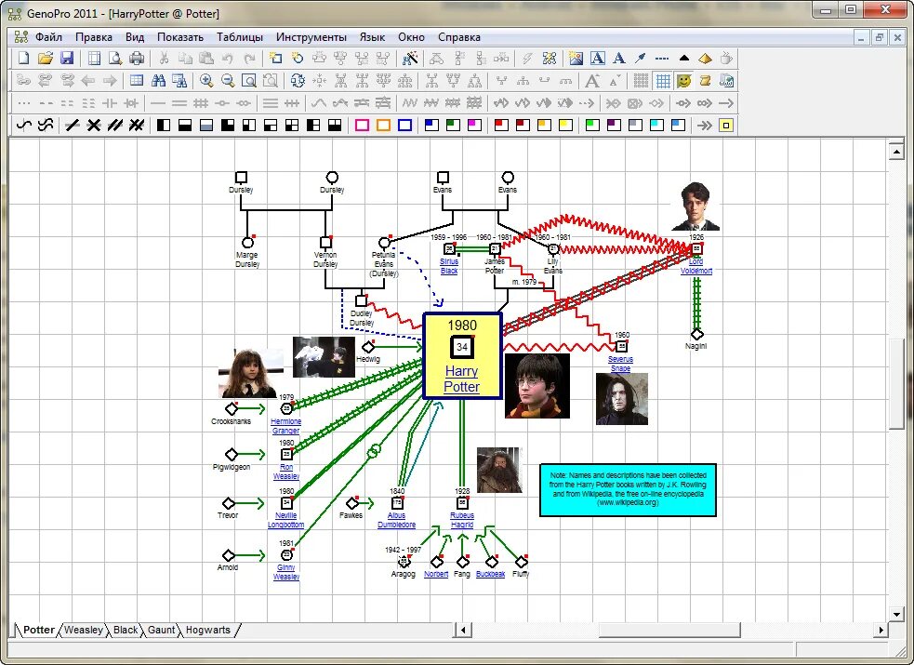
Task: Select the pink border color swatch
Action: tap(362, 125)
